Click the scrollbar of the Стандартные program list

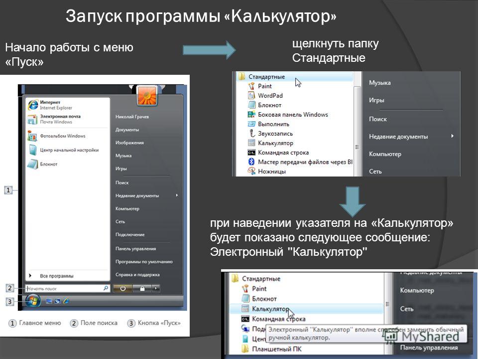point(357,131)
